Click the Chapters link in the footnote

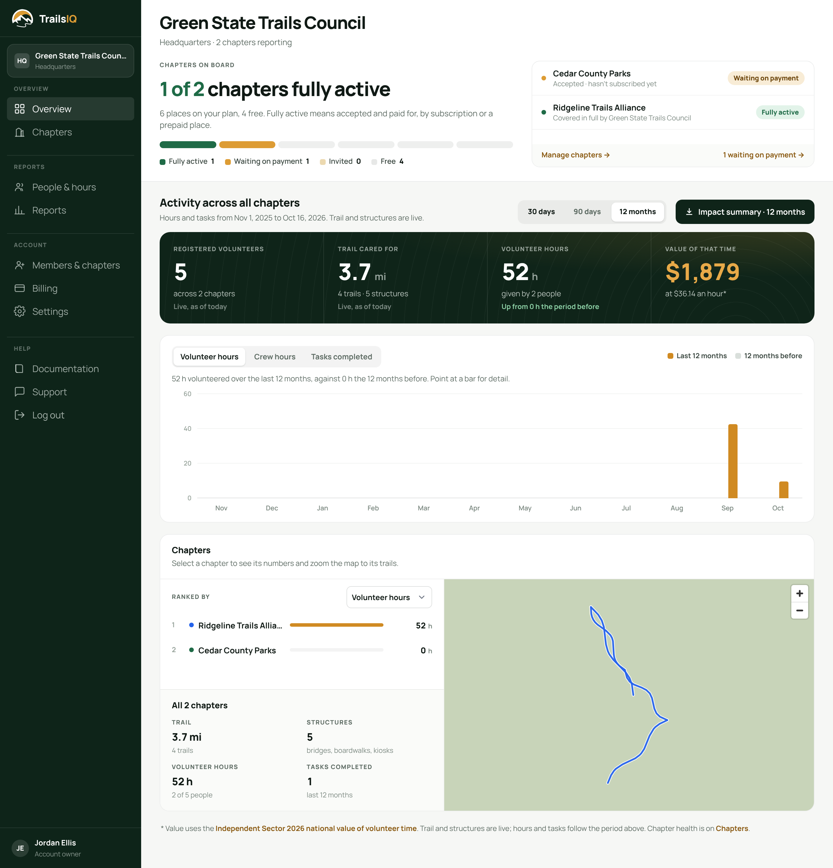coord(732,828)
